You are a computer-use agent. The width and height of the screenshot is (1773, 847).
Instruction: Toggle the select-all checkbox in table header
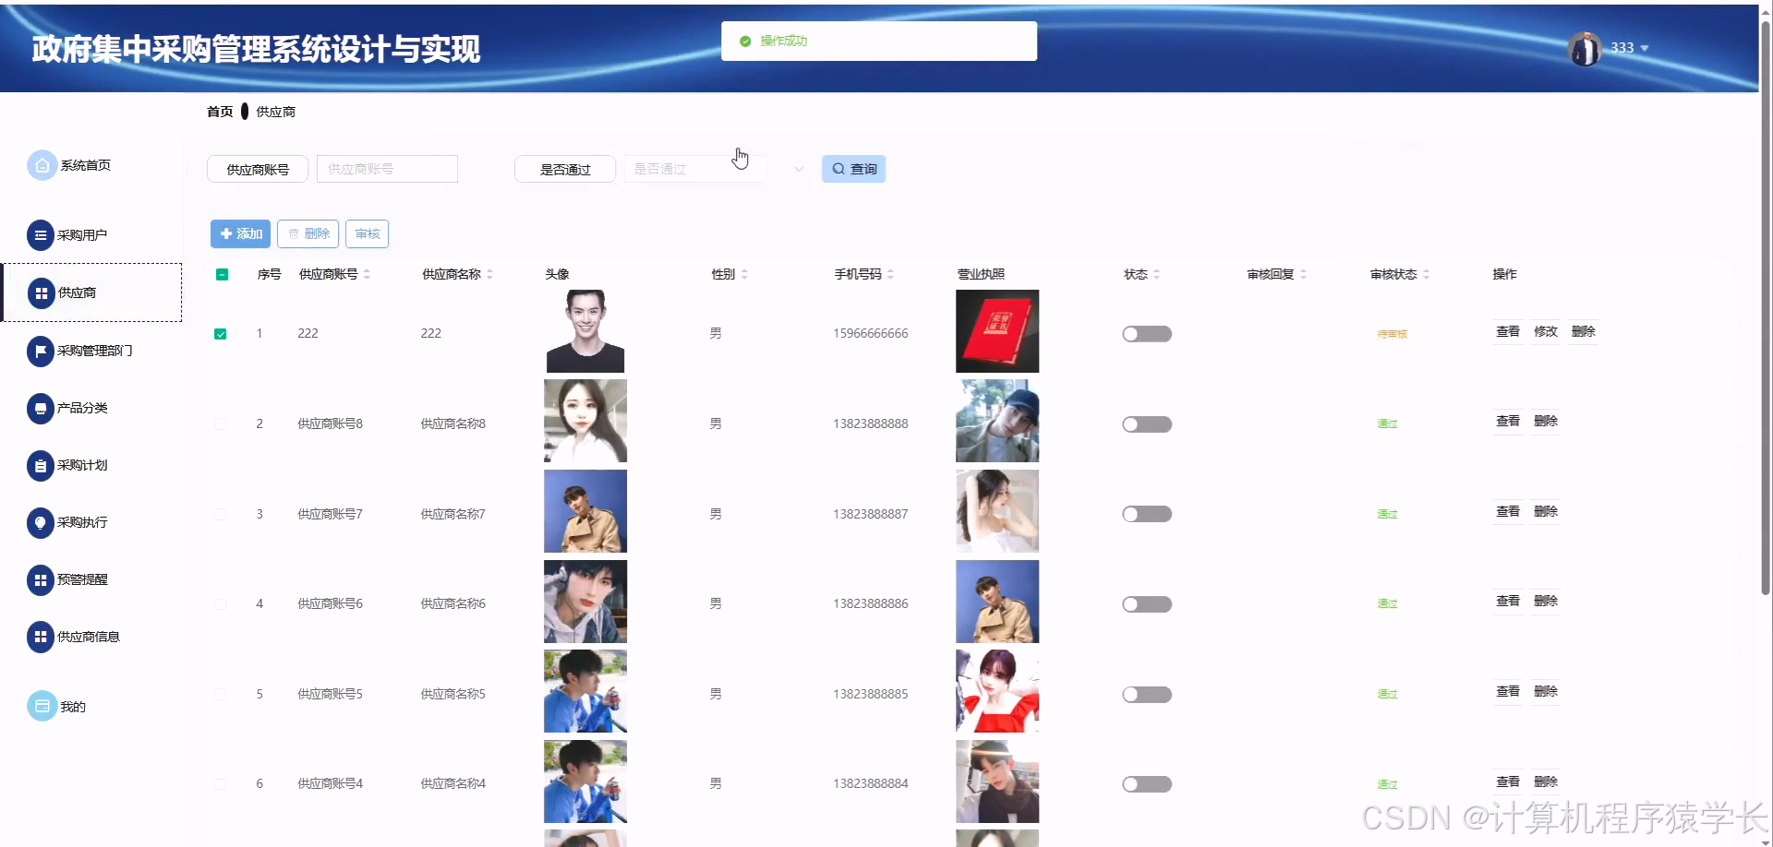[222, 274]
